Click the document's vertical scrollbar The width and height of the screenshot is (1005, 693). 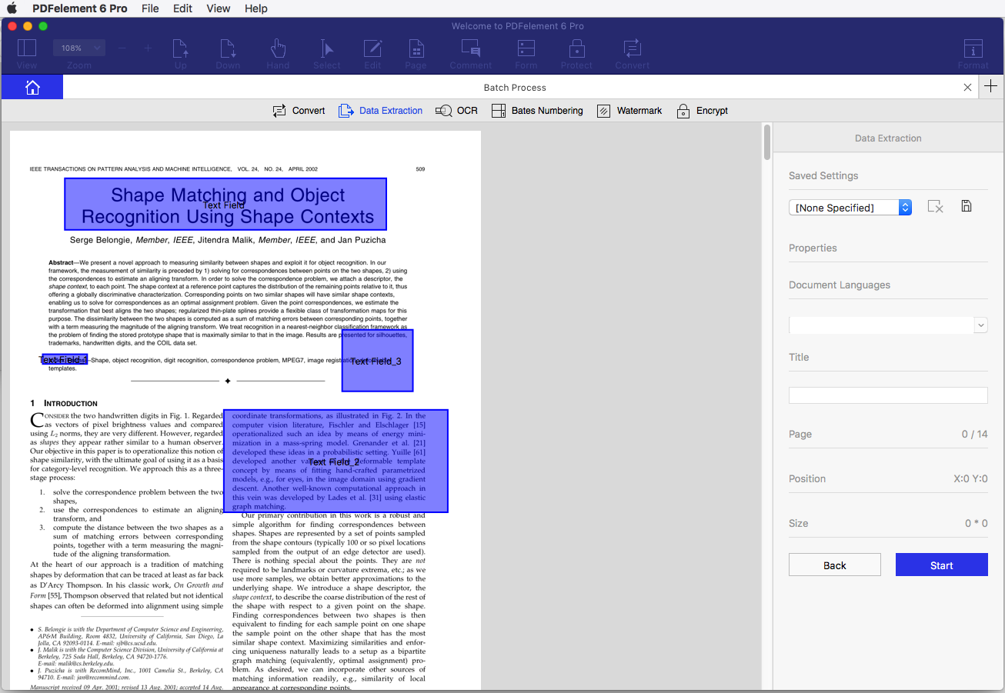click(x=766, y=143)
